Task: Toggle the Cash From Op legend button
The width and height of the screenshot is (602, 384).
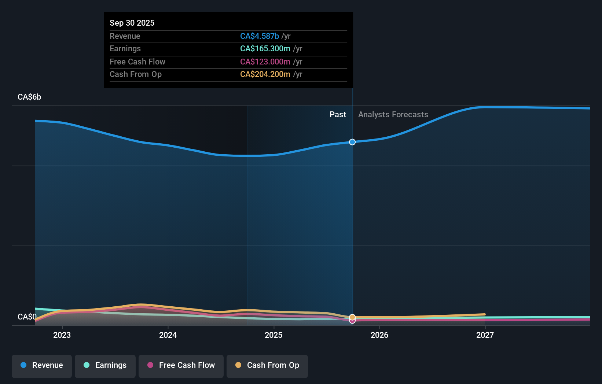Action: (267, 366)
